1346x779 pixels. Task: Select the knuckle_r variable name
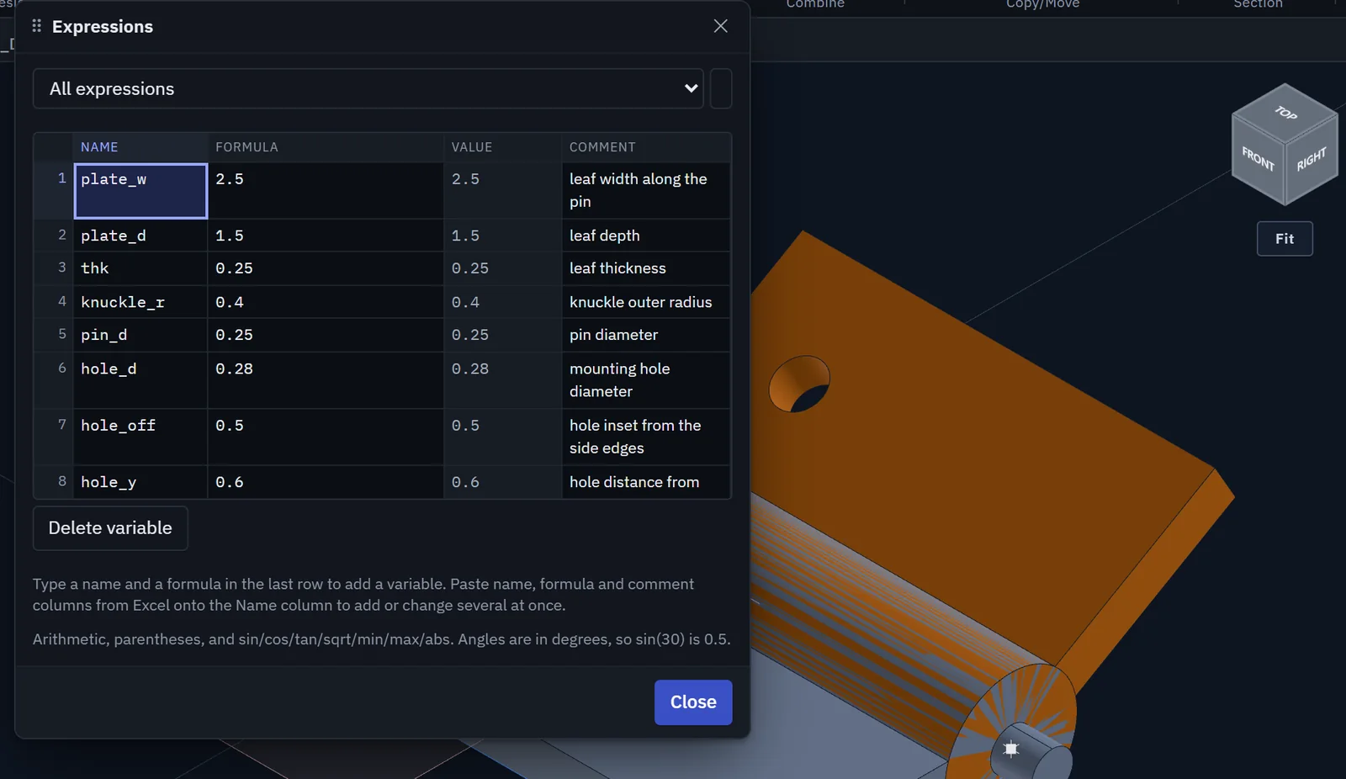140,302
